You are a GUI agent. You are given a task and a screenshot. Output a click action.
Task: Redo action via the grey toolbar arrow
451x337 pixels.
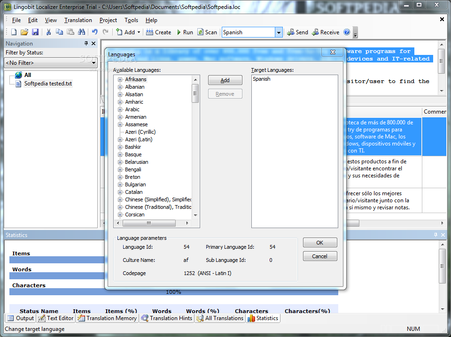pyautogui.click(x=106, y=32)
